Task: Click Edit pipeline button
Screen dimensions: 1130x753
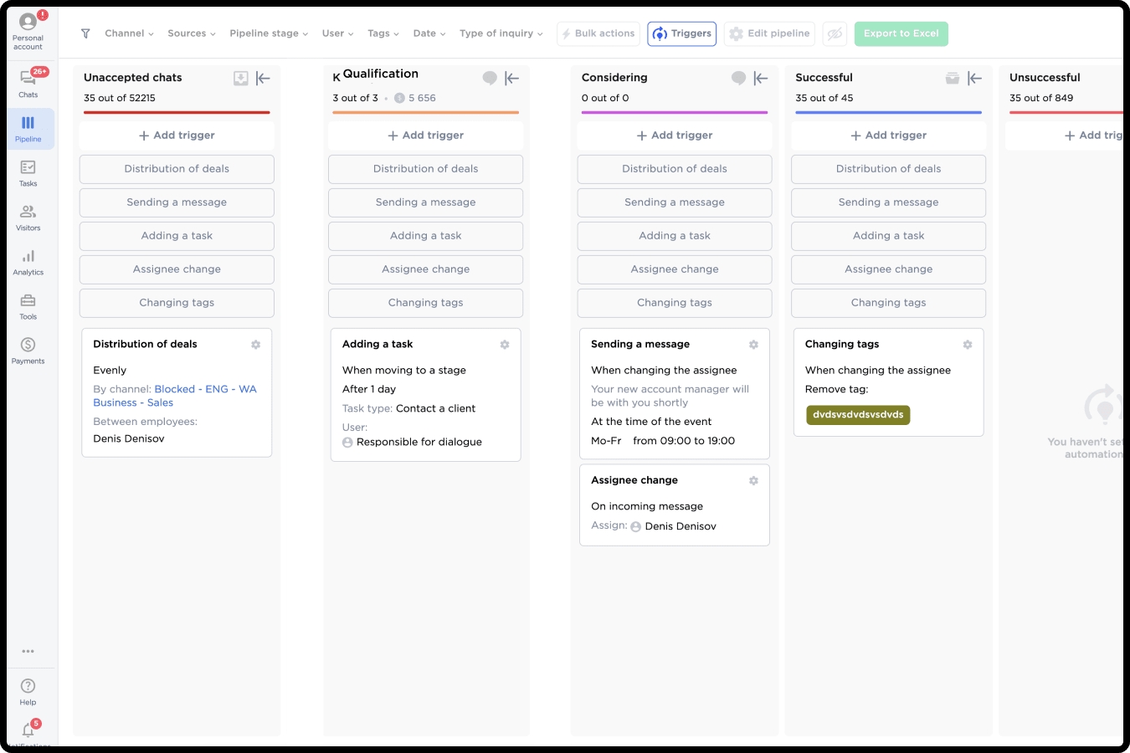Action: [x=769, y=33]
